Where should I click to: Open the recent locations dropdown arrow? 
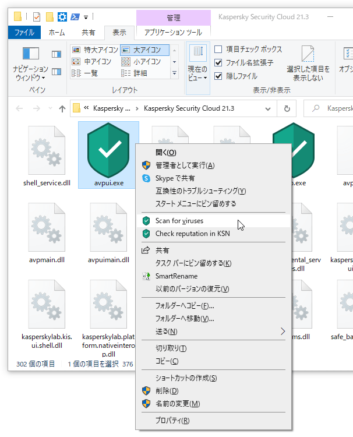point(50,108)
